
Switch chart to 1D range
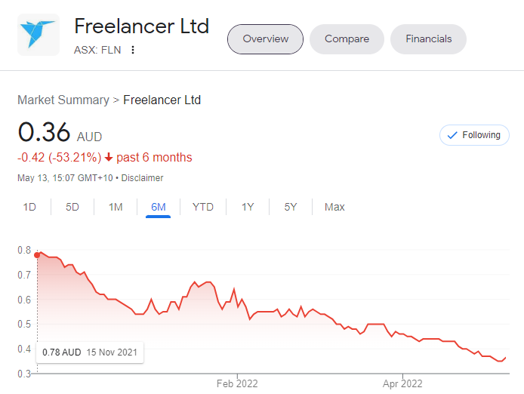tap(29, 207)
